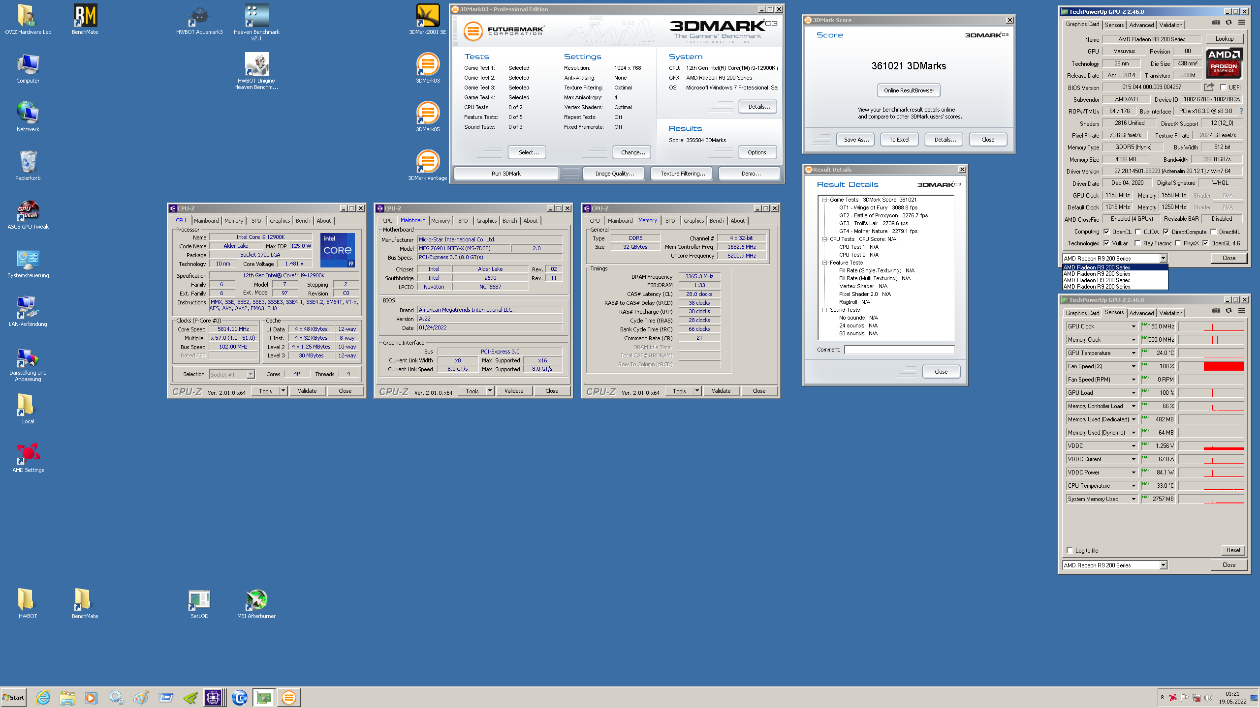Image resolution: width=1260 pixels, height=708 pixels.
Task: Open SPD tab in CPU-Z Memory window
Action: pos(670,221)
